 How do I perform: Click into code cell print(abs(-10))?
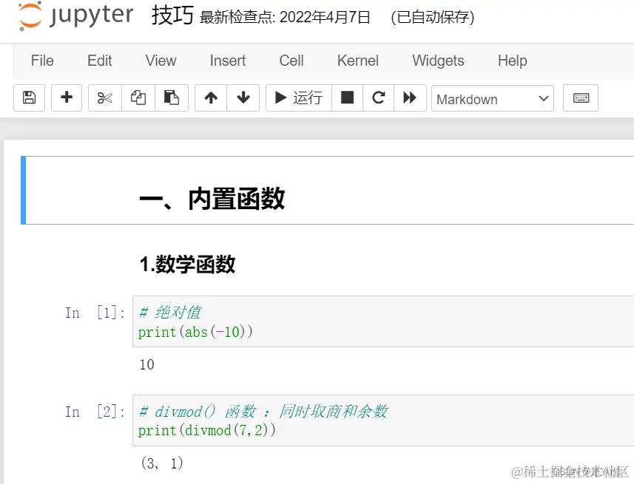pos(383,321)
